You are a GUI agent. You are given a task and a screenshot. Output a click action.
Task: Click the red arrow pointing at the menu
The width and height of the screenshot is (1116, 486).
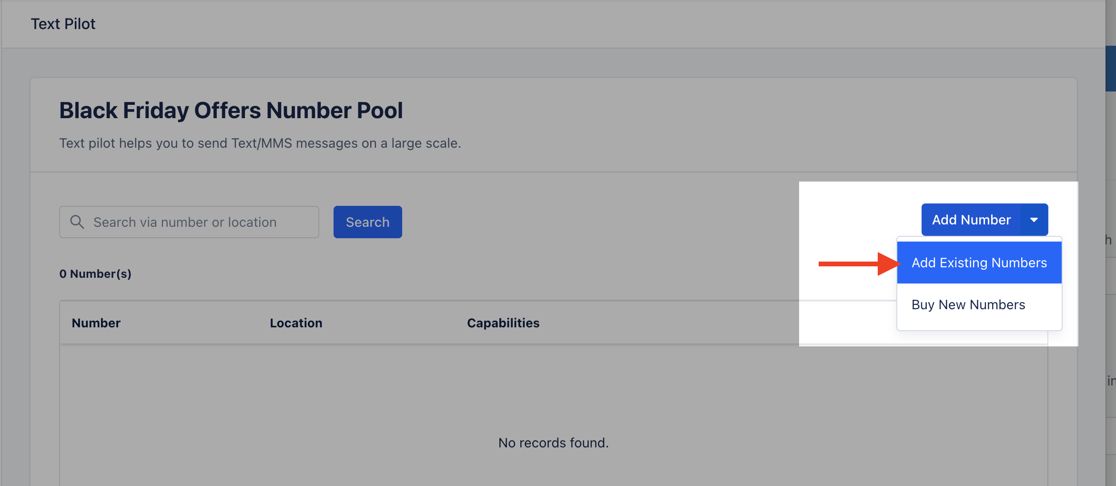point(859,263)
